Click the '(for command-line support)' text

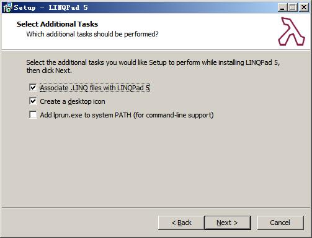[174, 115]
